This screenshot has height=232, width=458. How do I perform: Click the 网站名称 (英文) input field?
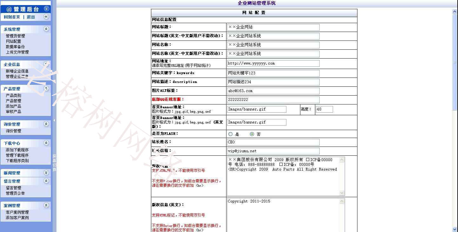tap(273, 54)
